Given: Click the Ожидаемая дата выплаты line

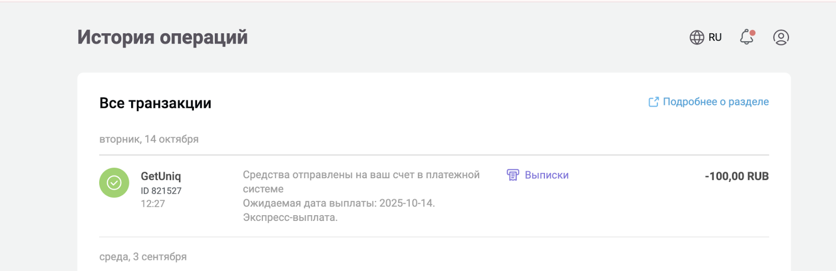Looking at the screenshot, I should [x=339, y=203].
